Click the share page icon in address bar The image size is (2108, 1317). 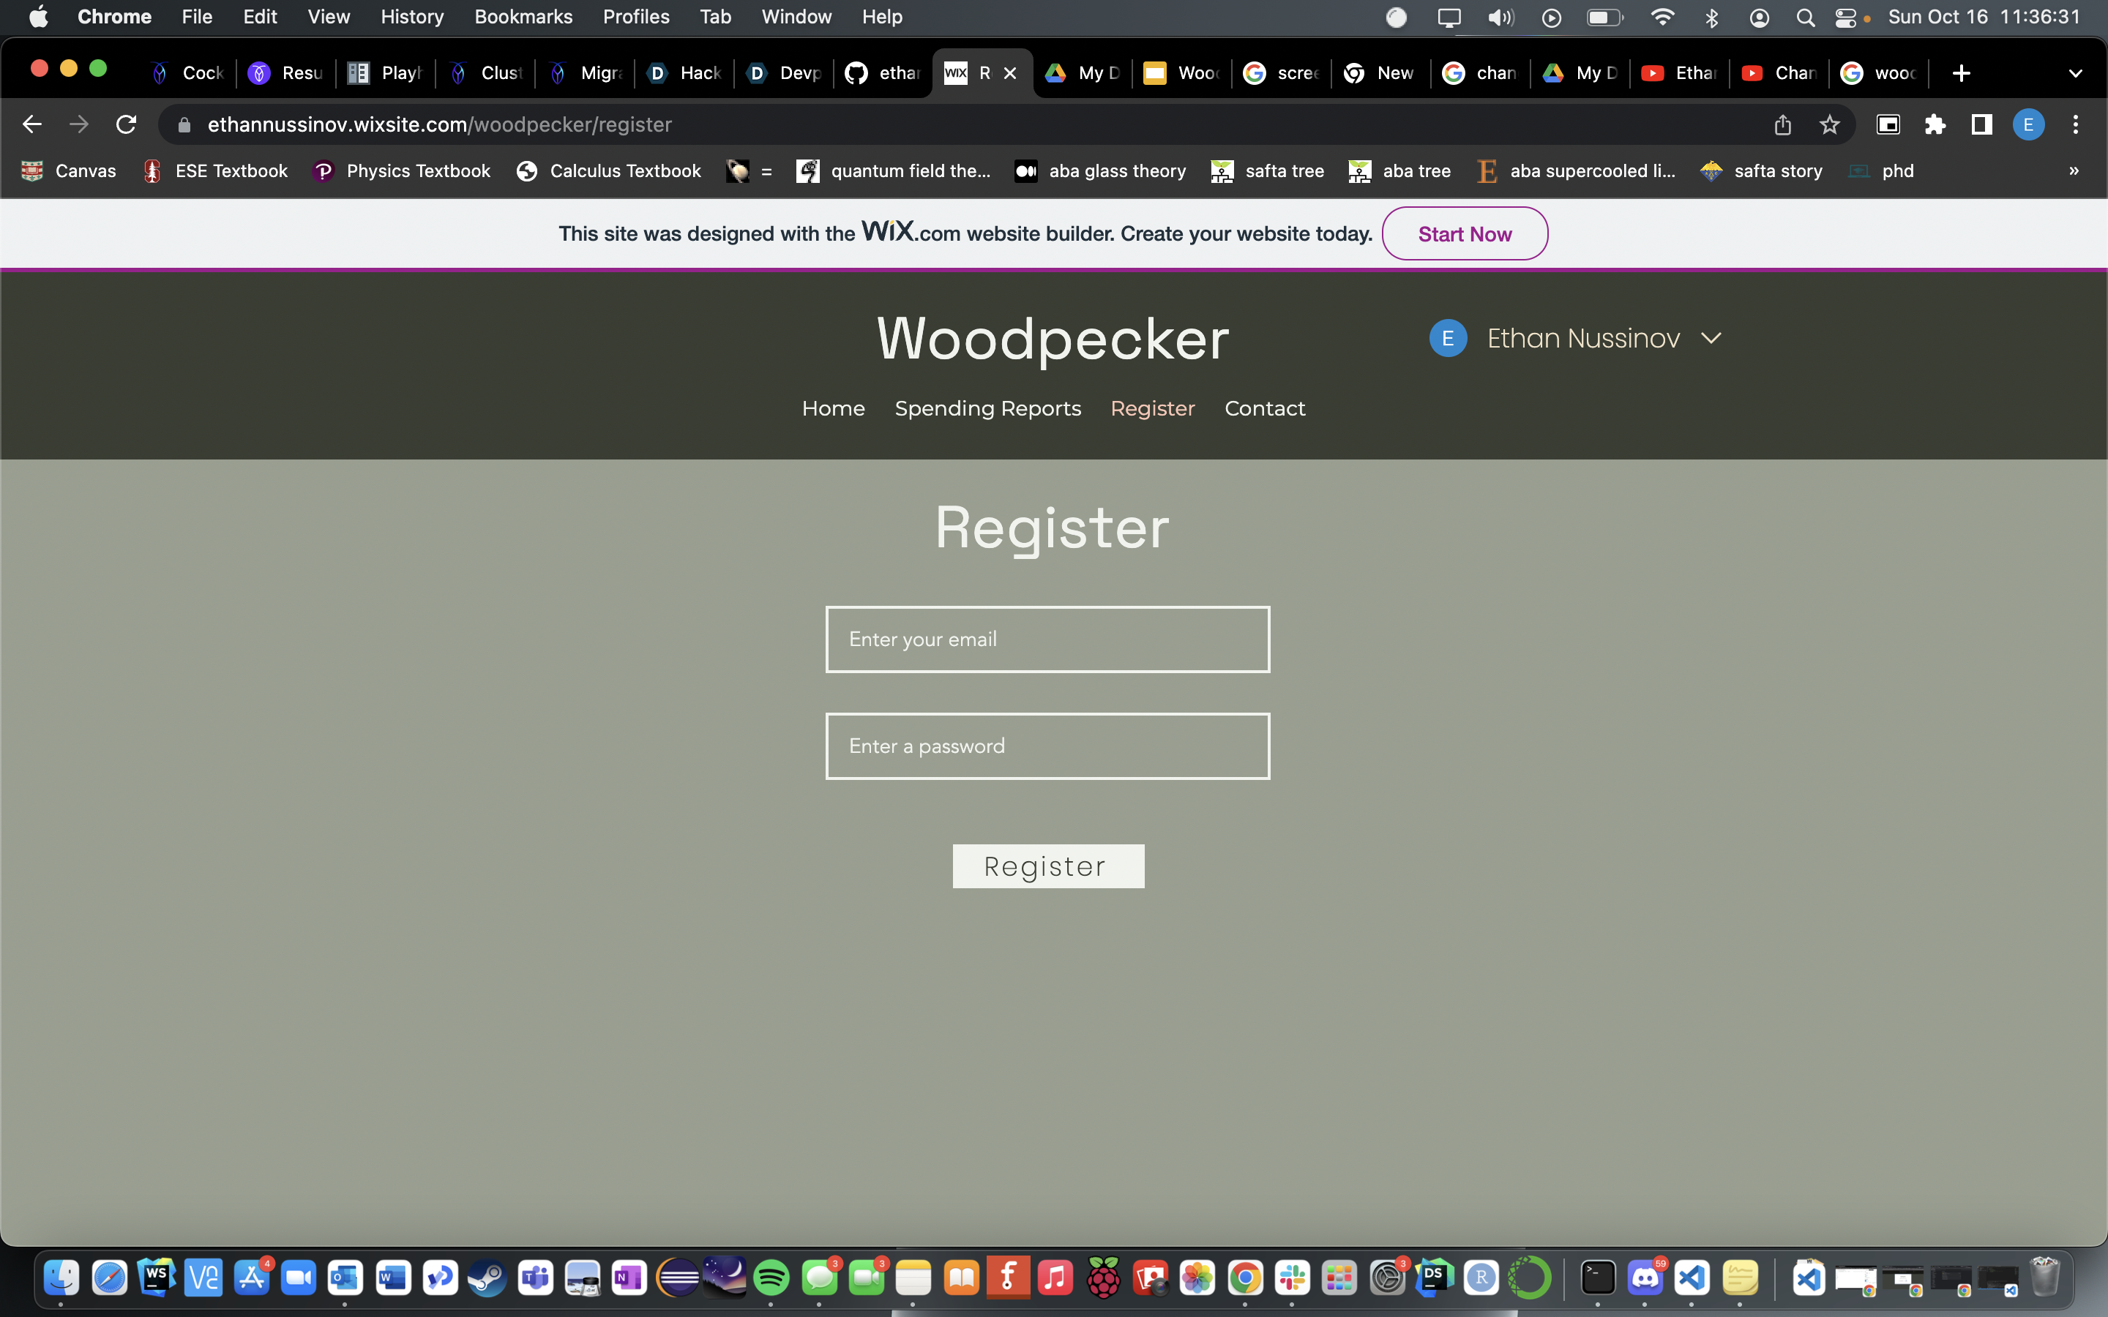[1782, 124]
